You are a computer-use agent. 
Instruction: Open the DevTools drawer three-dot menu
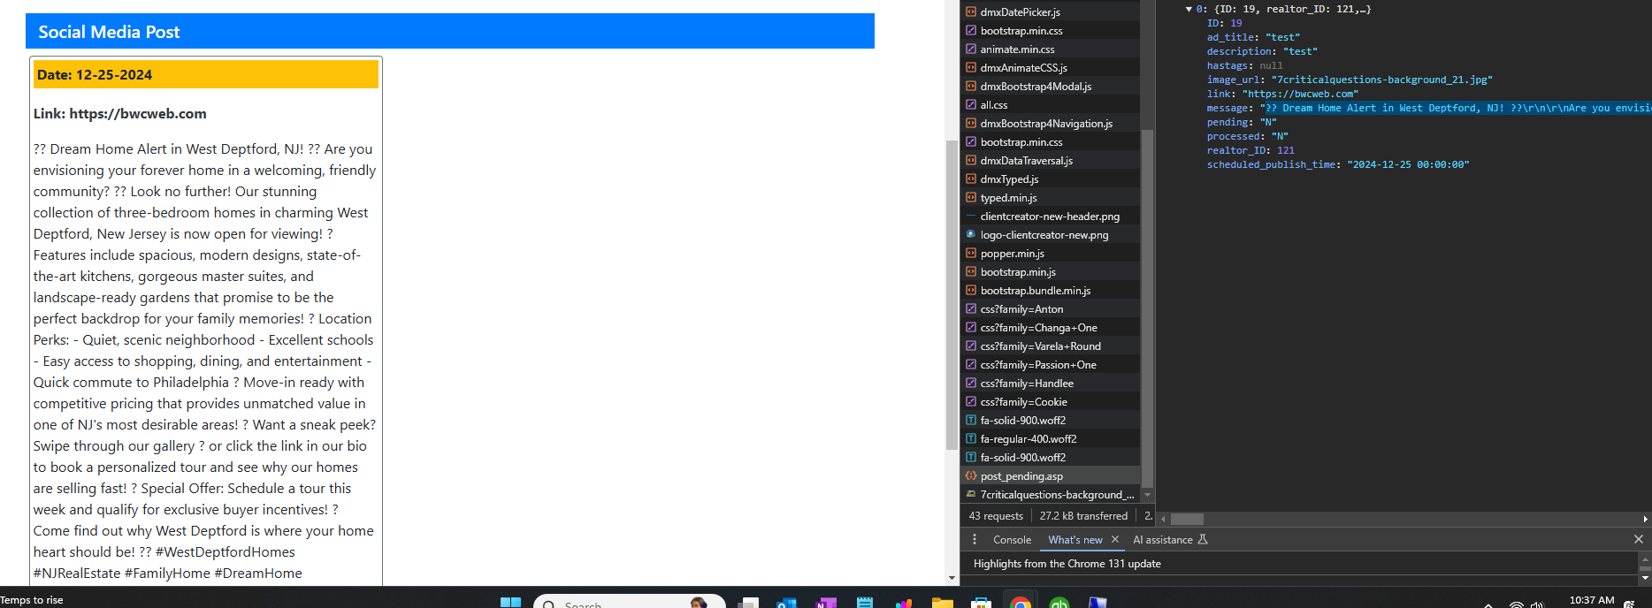[x=975, y=539]
